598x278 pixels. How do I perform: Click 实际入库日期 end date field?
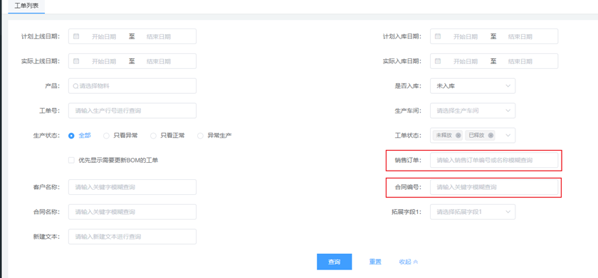tap(520, 61)
